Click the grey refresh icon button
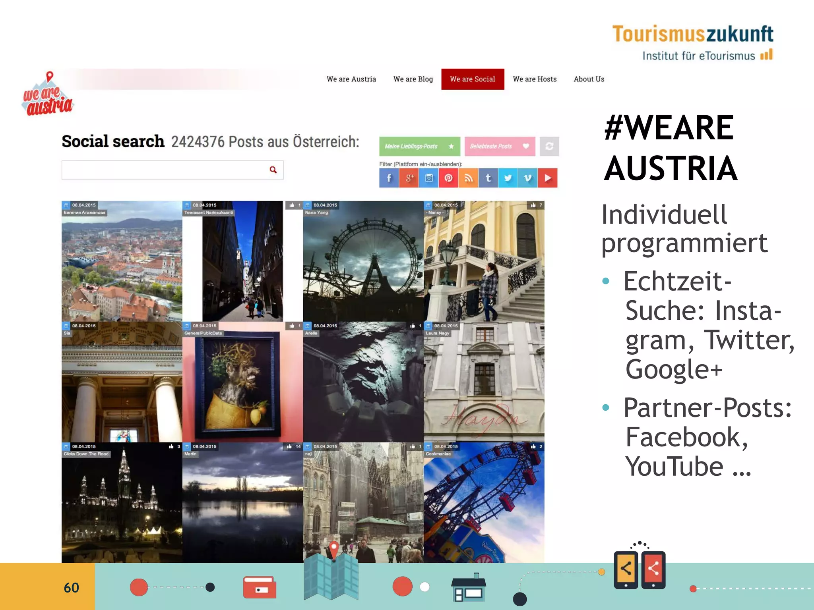814x610 pixels. 549,146
